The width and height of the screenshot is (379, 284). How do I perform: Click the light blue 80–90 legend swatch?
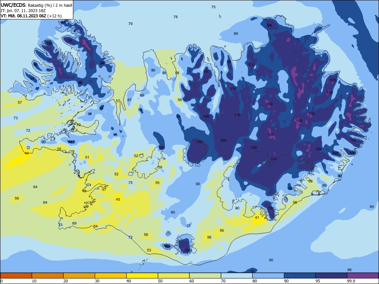268,276
